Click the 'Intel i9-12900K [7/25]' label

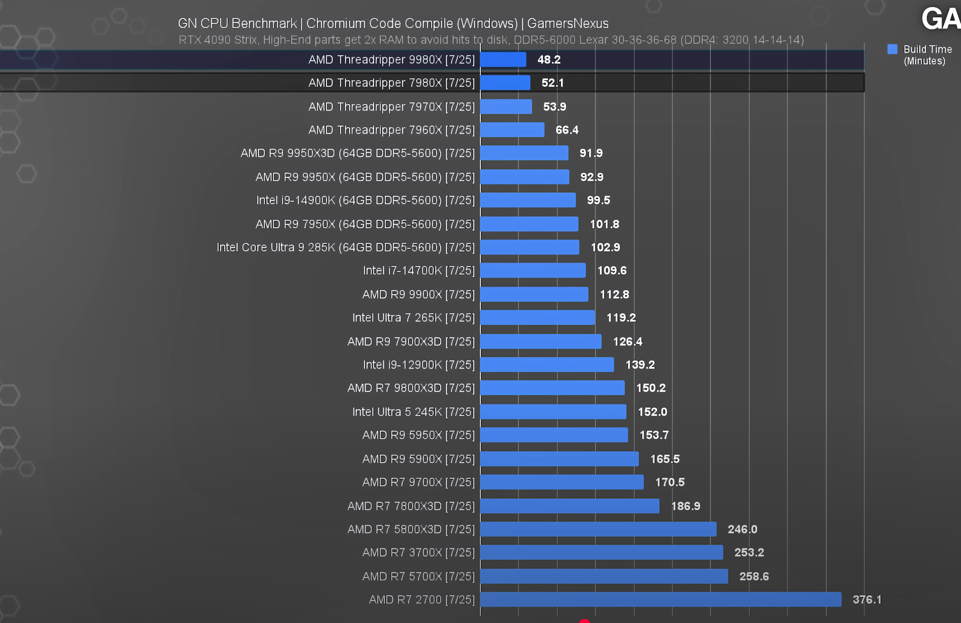click(x=419, y=365)
